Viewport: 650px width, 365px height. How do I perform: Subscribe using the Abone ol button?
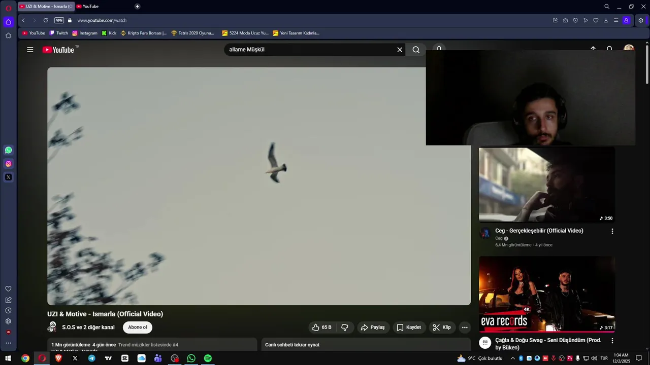(x=137, y=327)
